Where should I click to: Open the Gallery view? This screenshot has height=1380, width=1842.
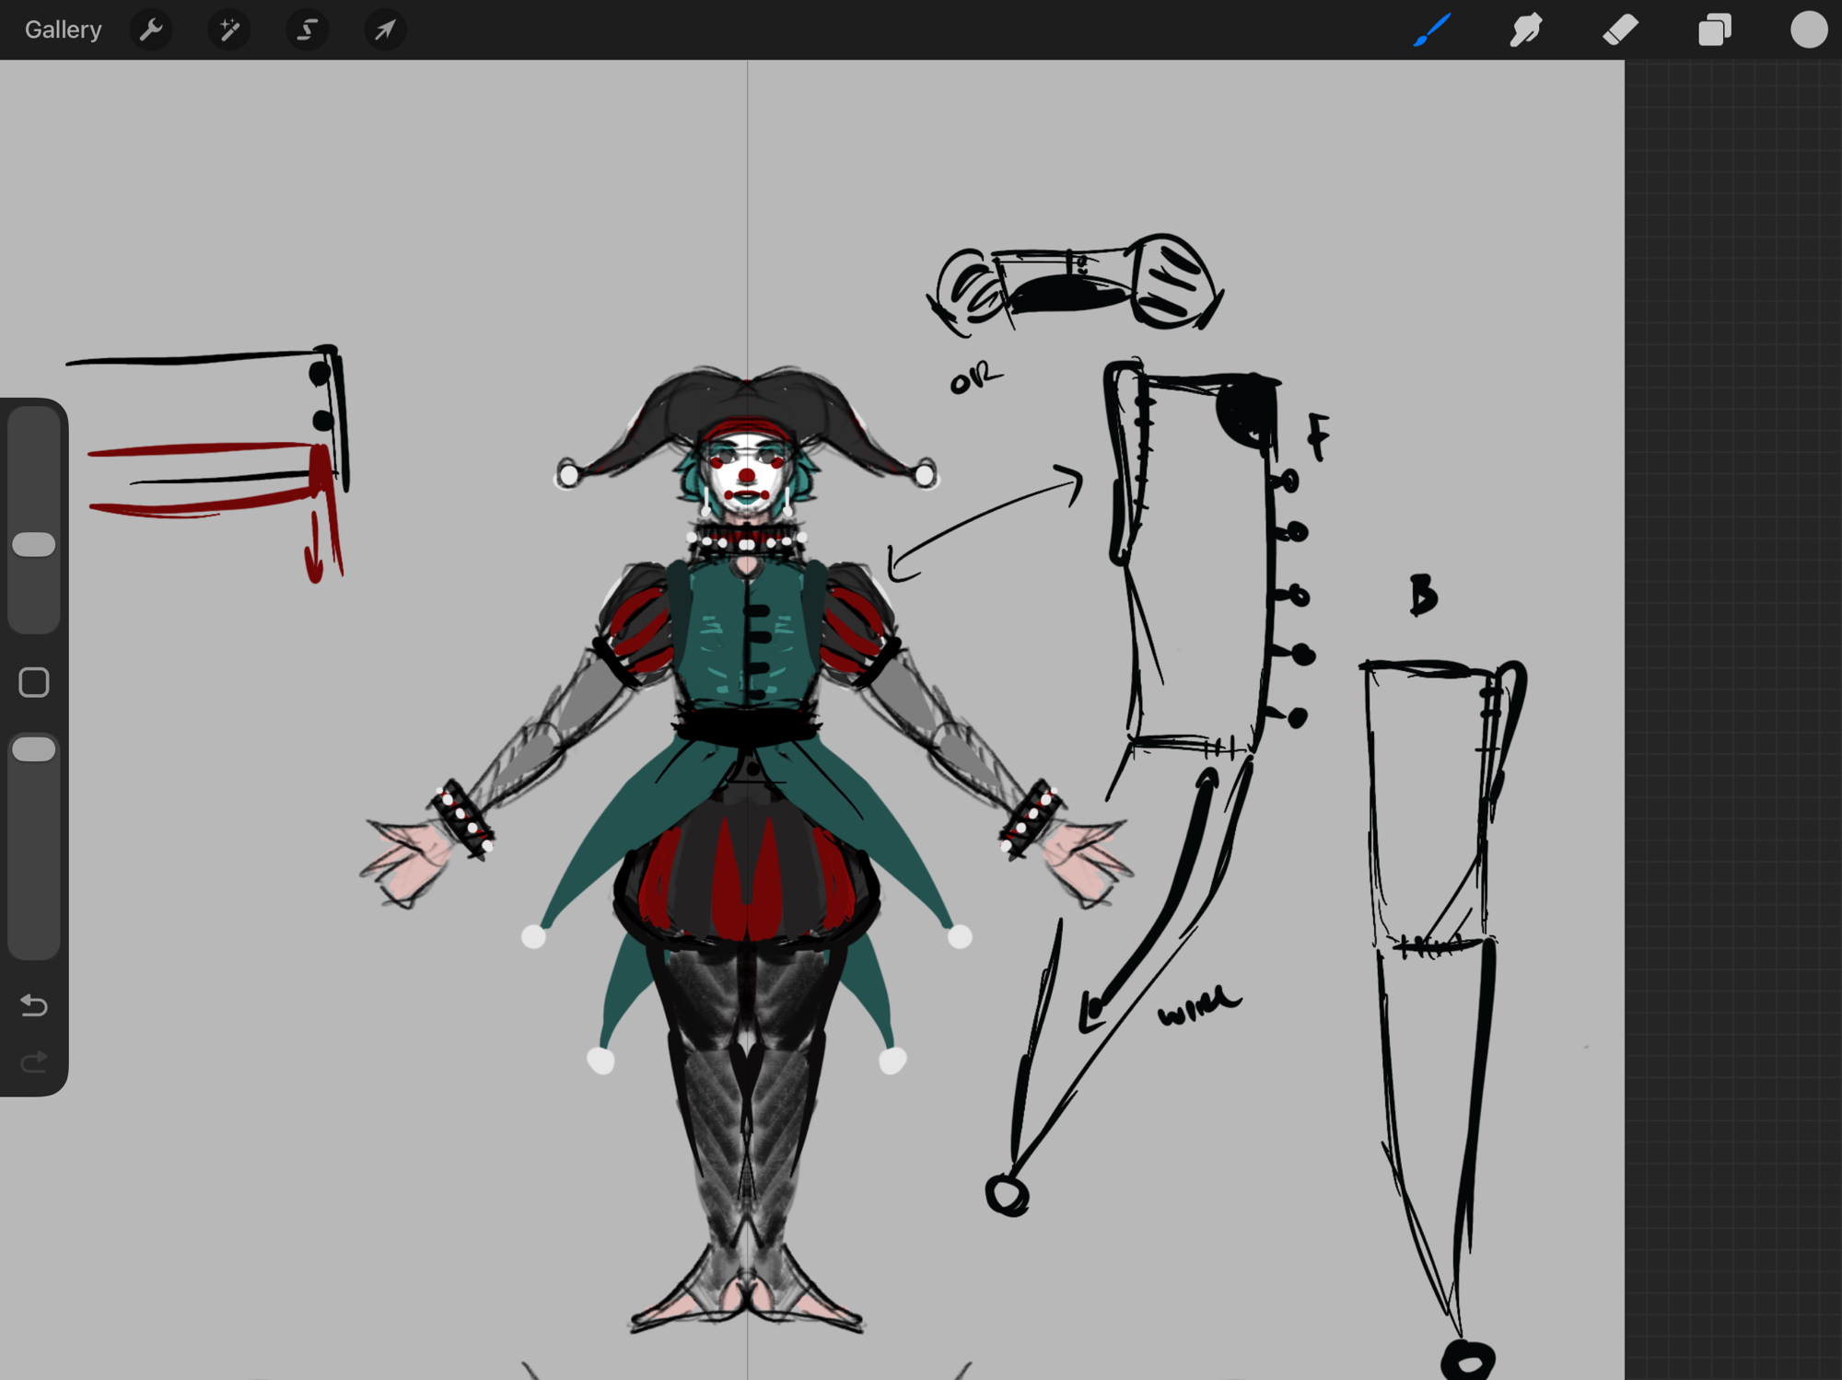tap(63, 29)
